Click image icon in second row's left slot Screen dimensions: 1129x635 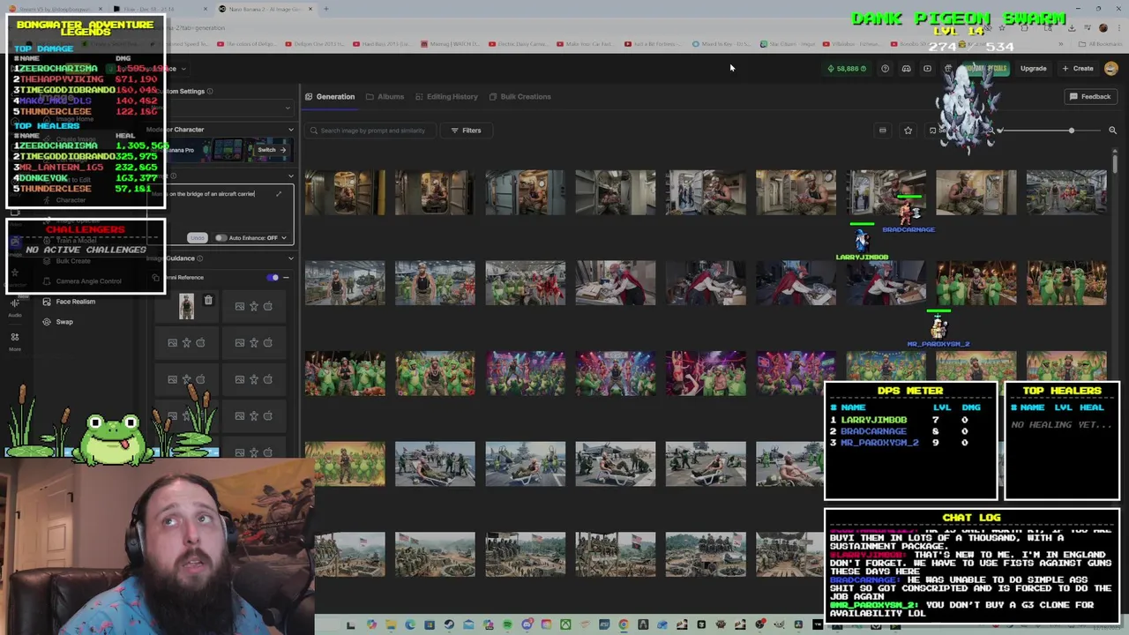pyautogui.click(x=172, y=342)
